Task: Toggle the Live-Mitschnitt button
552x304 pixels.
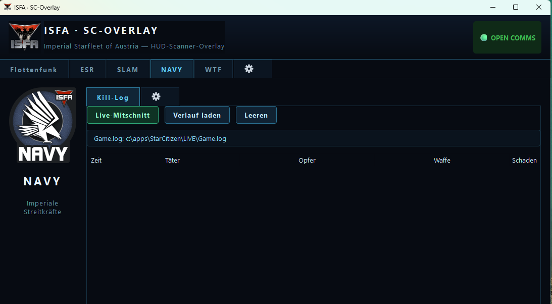Action: click(123, 115)
